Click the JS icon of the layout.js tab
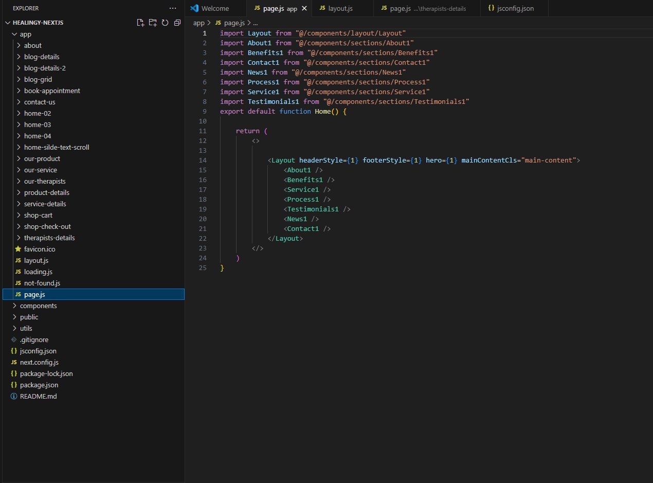Image resolution: width=653 pixels, height=483 pixels. (323, 8)
